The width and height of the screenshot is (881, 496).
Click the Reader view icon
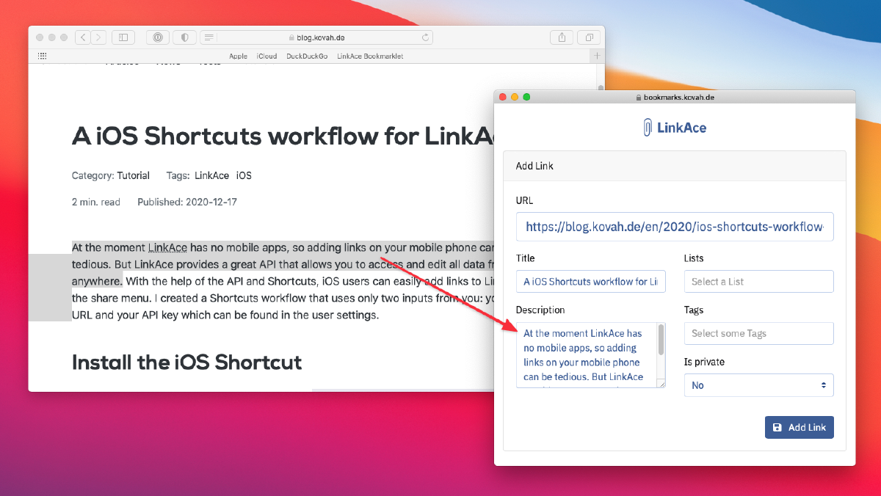pyautogui.click(x=209, y=37)
